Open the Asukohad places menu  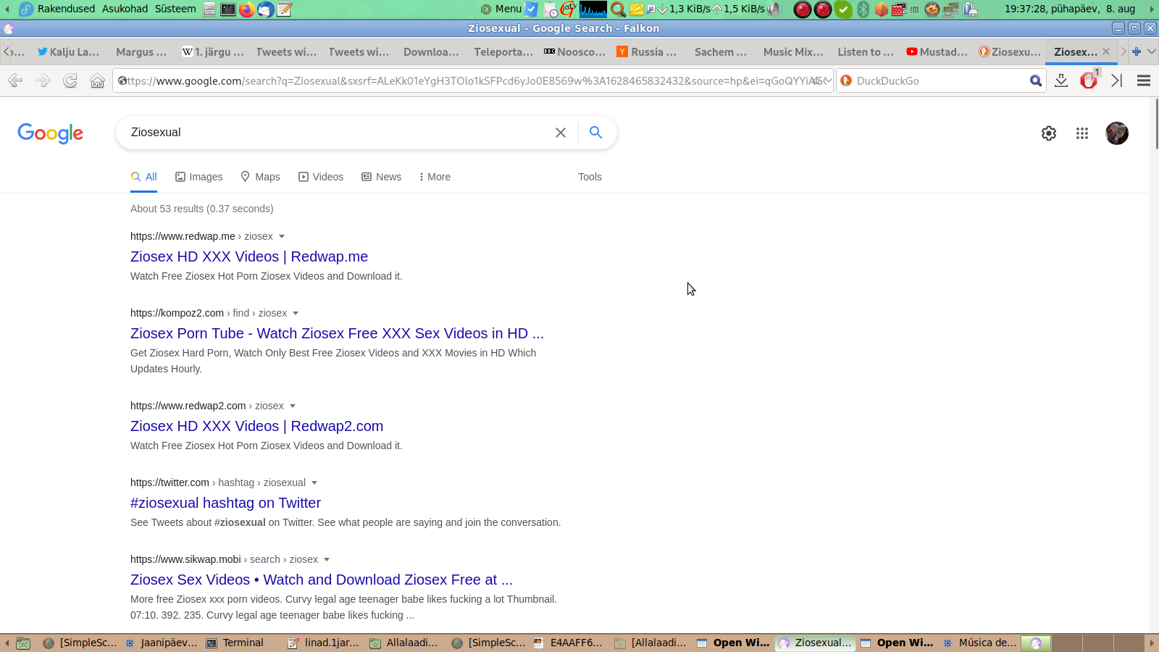[x=125, y=9]
